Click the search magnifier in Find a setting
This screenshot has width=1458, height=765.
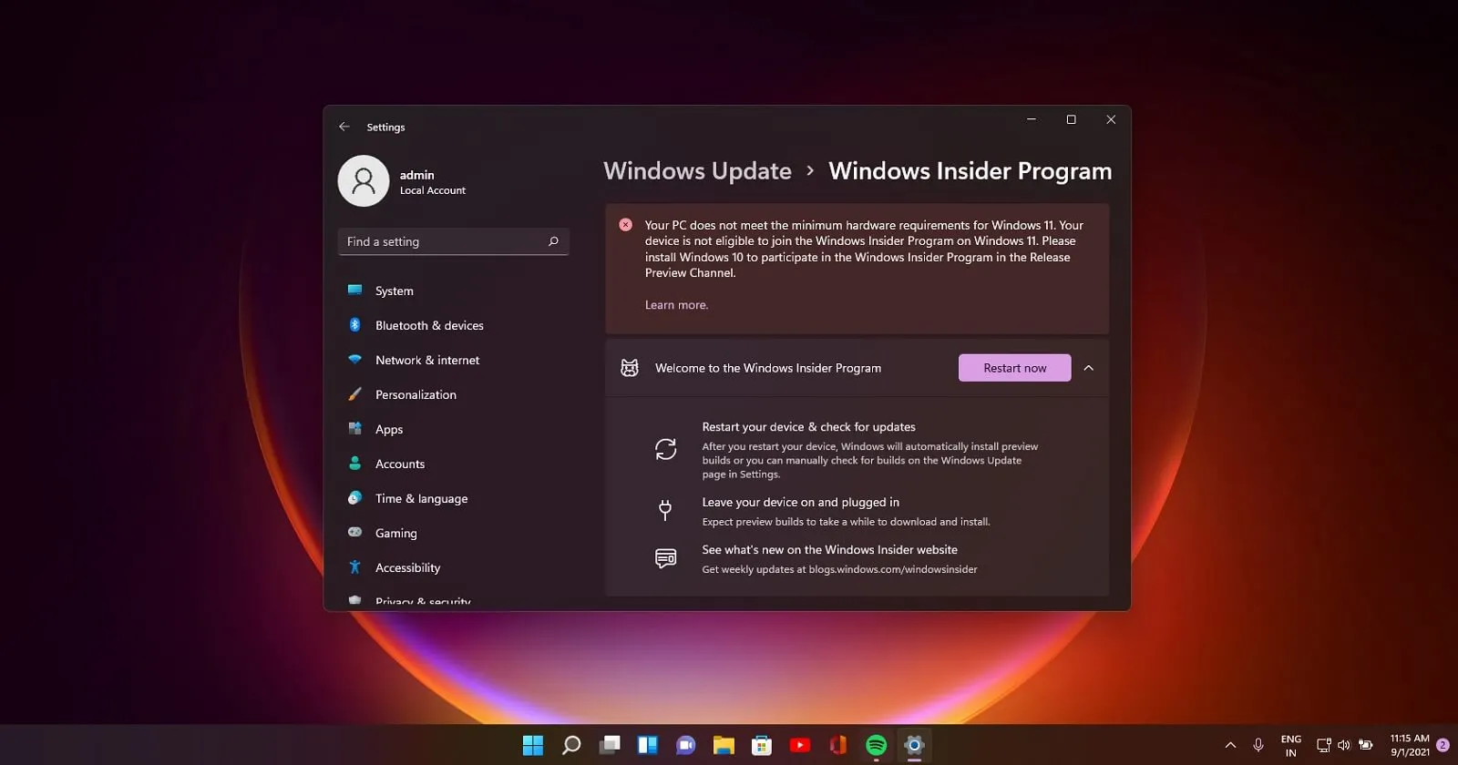pos(553,241)
